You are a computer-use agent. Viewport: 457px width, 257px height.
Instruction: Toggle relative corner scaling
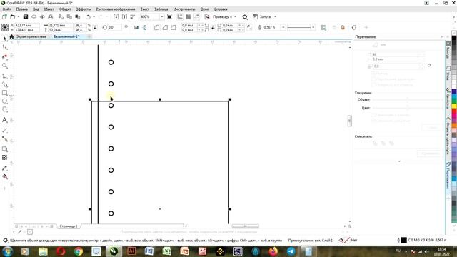pos(249,27)
